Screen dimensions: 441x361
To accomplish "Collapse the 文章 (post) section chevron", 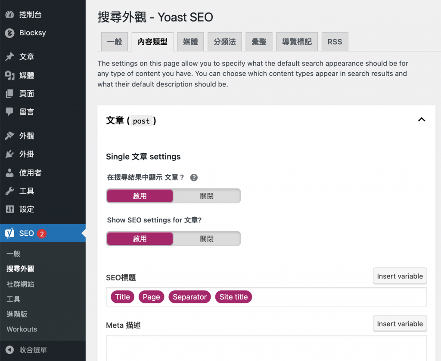I will [x=421, y=120].
